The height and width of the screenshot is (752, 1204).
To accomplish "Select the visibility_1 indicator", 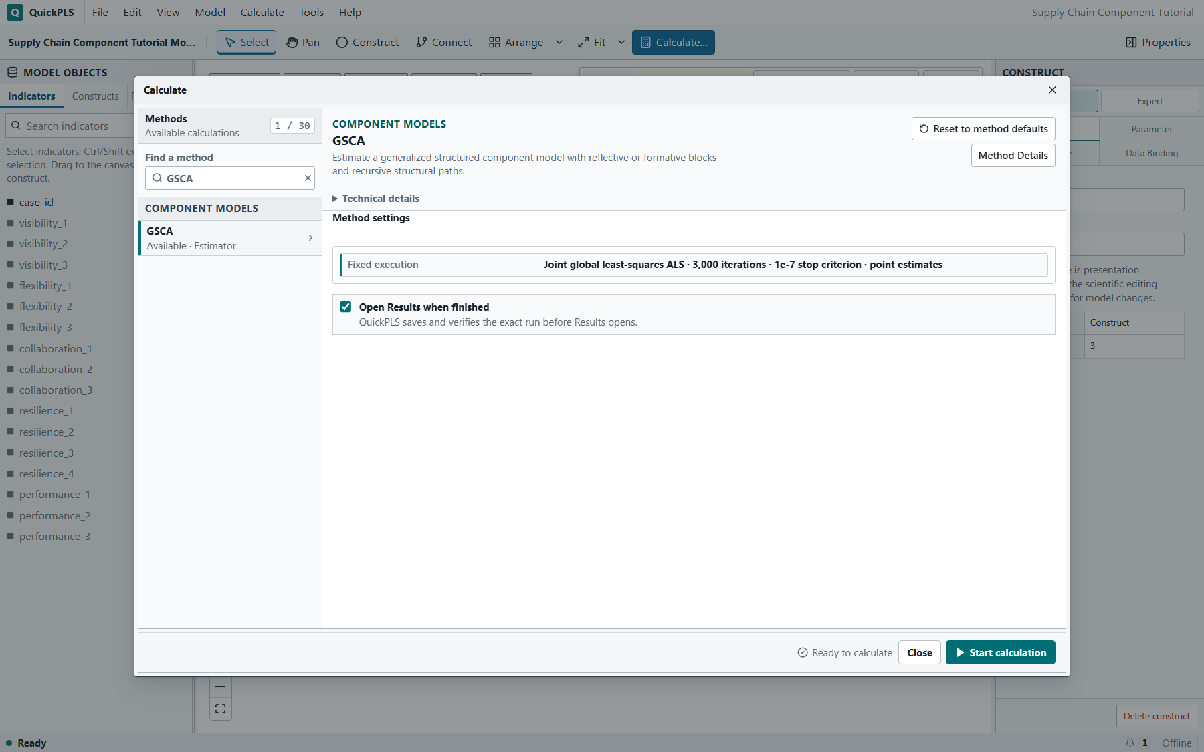I will pyautogui.click(x=43, y=223).
